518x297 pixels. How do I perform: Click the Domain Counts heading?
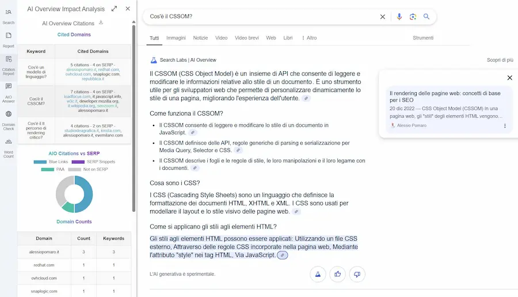(74, 222)
